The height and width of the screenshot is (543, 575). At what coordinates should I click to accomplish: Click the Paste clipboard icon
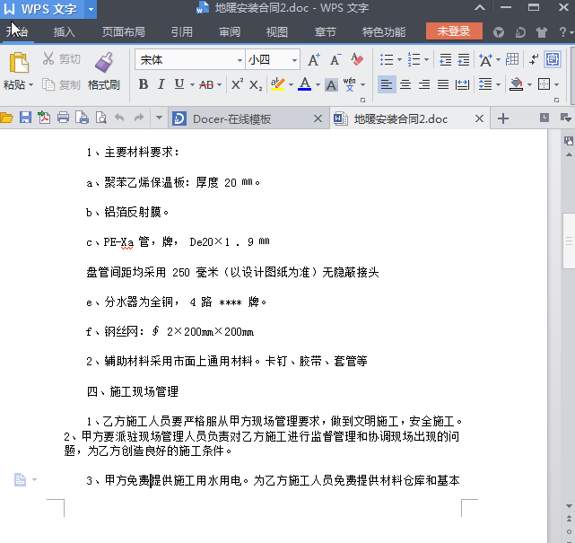(19, 62)
